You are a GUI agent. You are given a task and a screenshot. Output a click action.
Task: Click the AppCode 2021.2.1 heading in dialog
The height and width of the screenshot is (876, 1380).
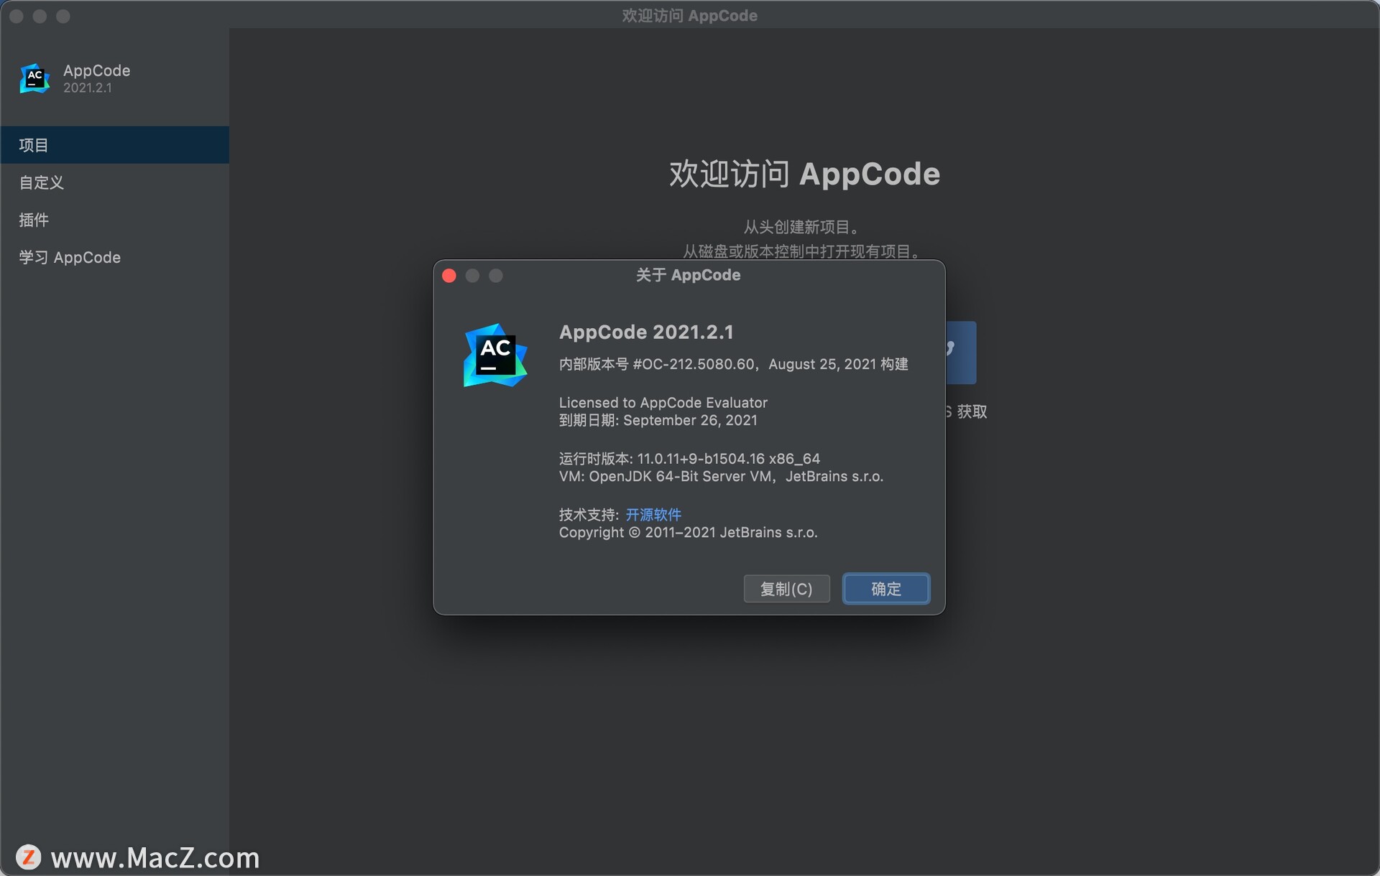click(646, 332)
